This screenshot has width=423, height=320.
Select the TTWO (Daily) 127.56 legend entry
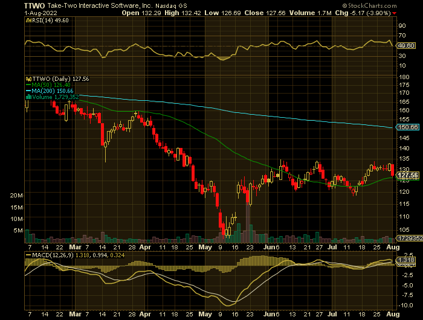(x=60, y=79)
